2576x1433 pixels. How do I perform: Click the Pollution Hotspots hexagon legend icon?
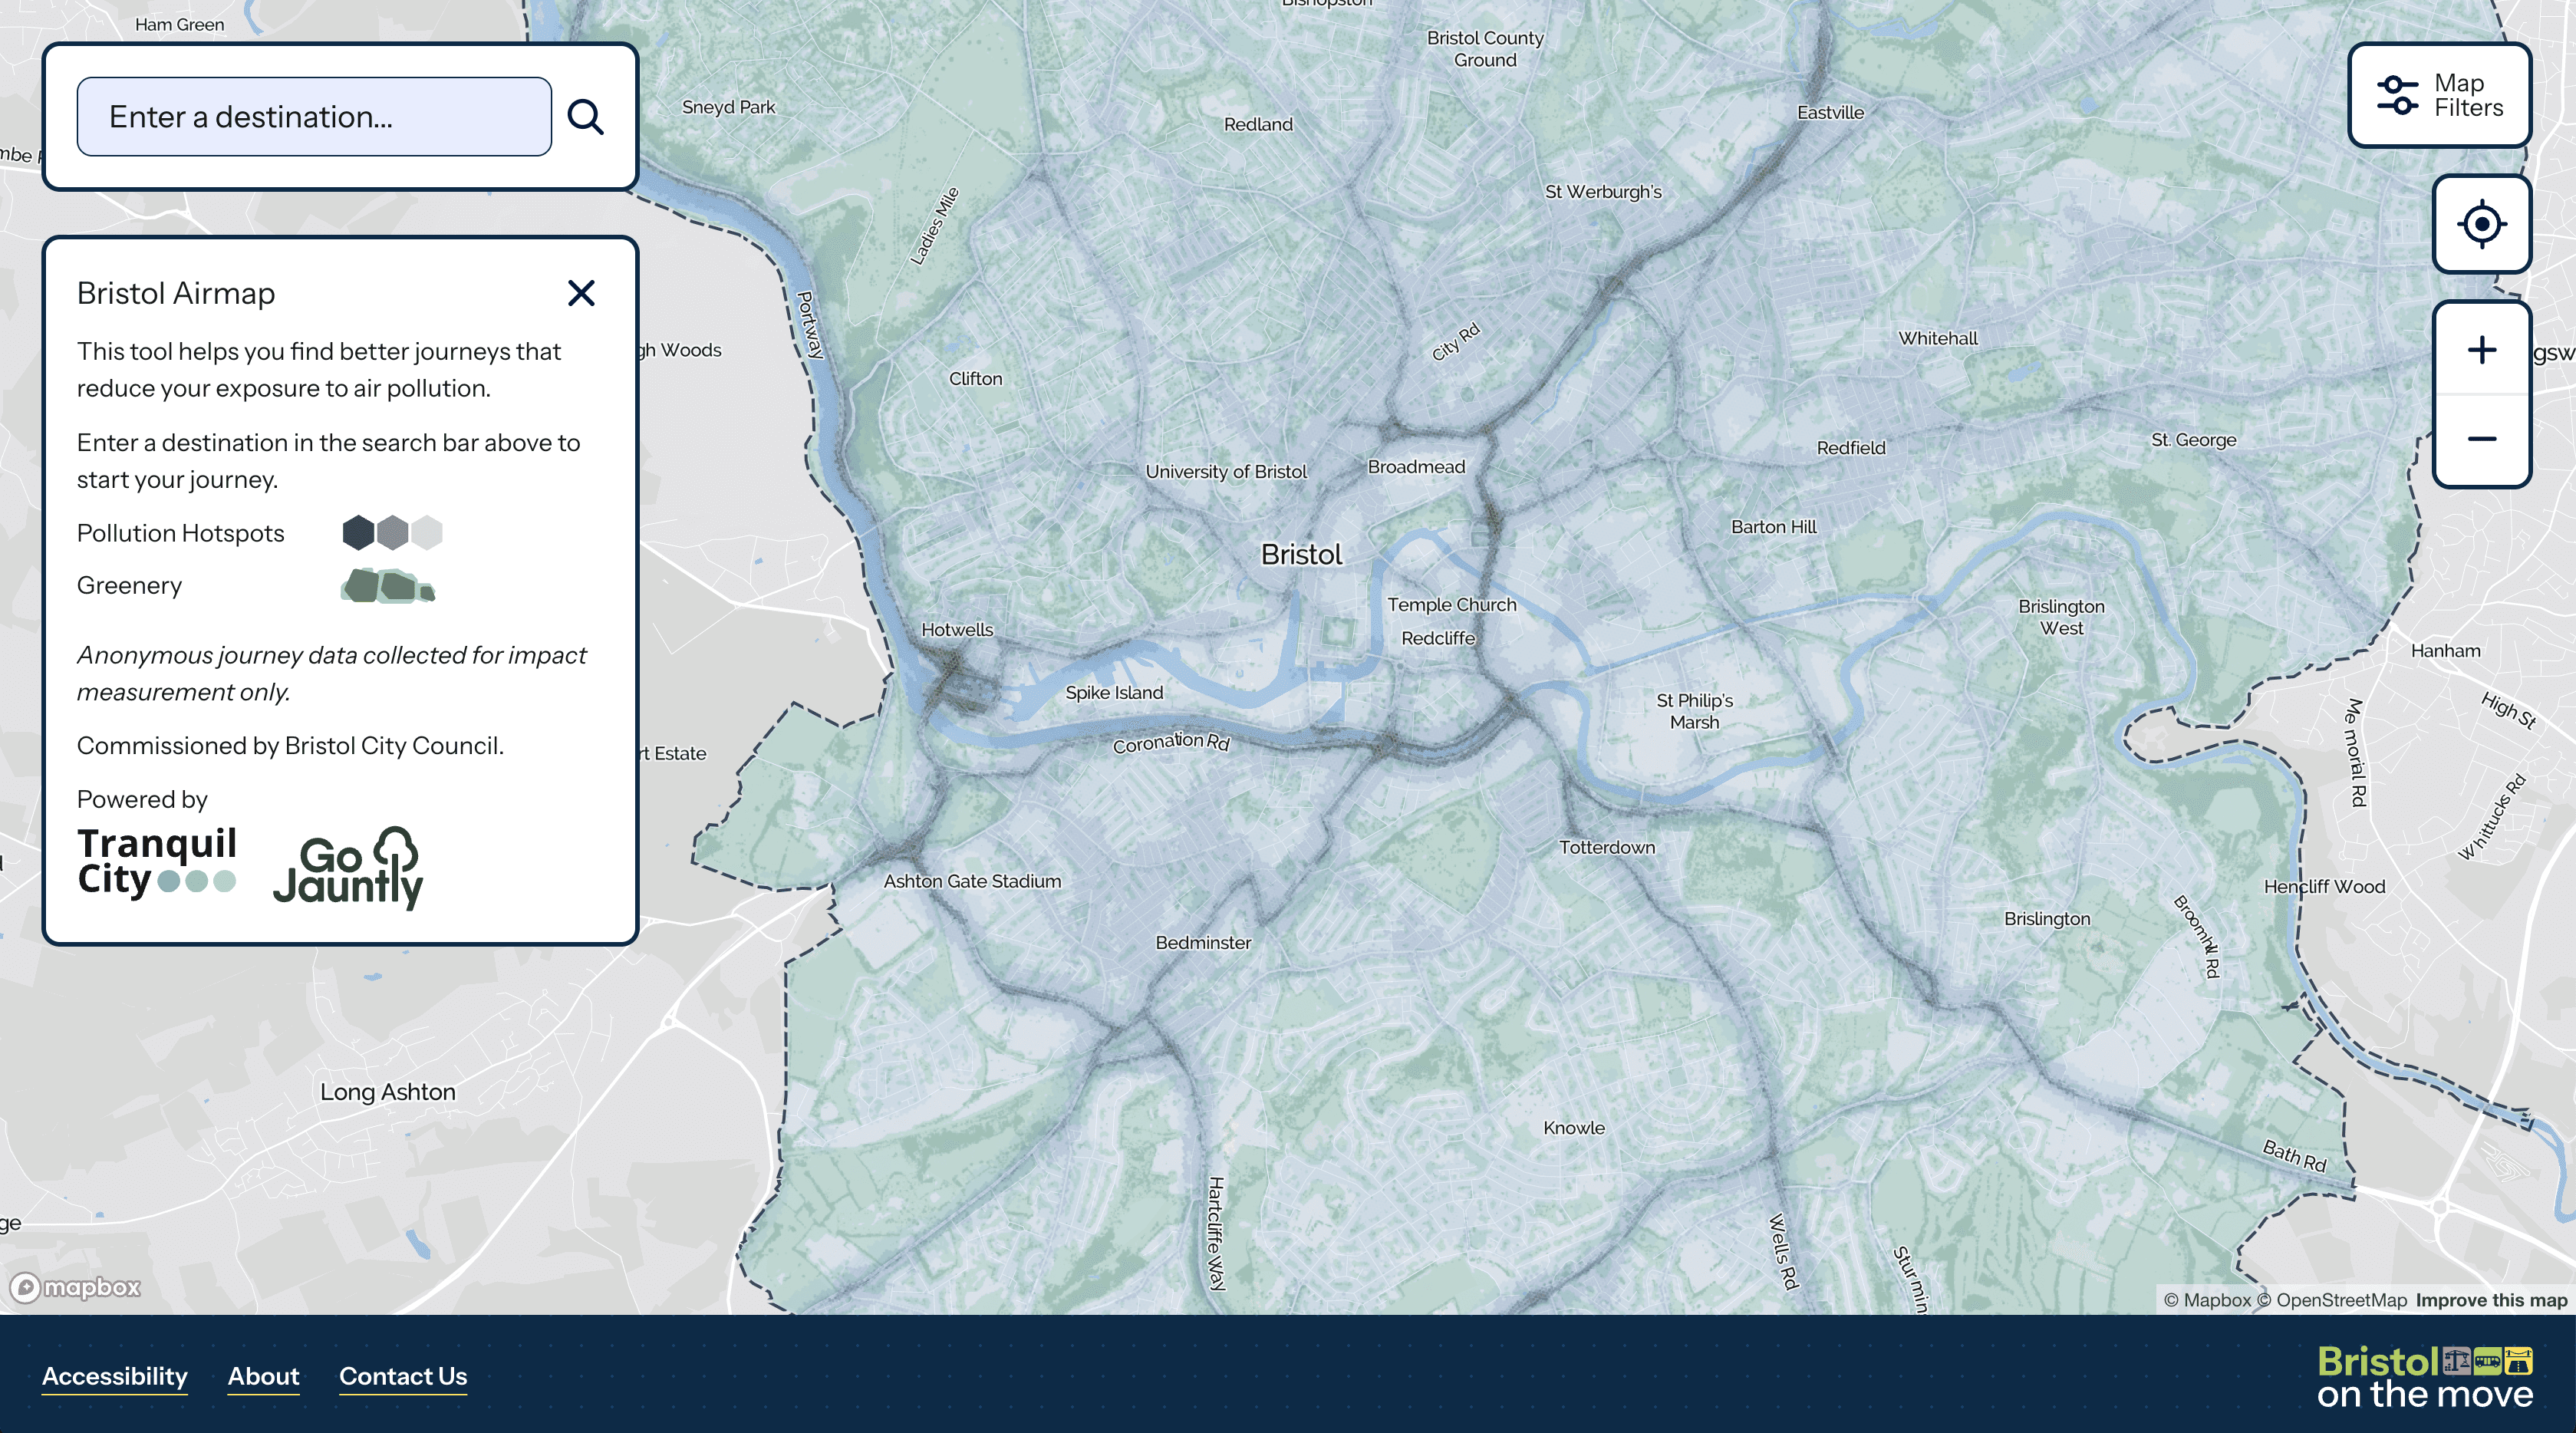coord(392,532)
